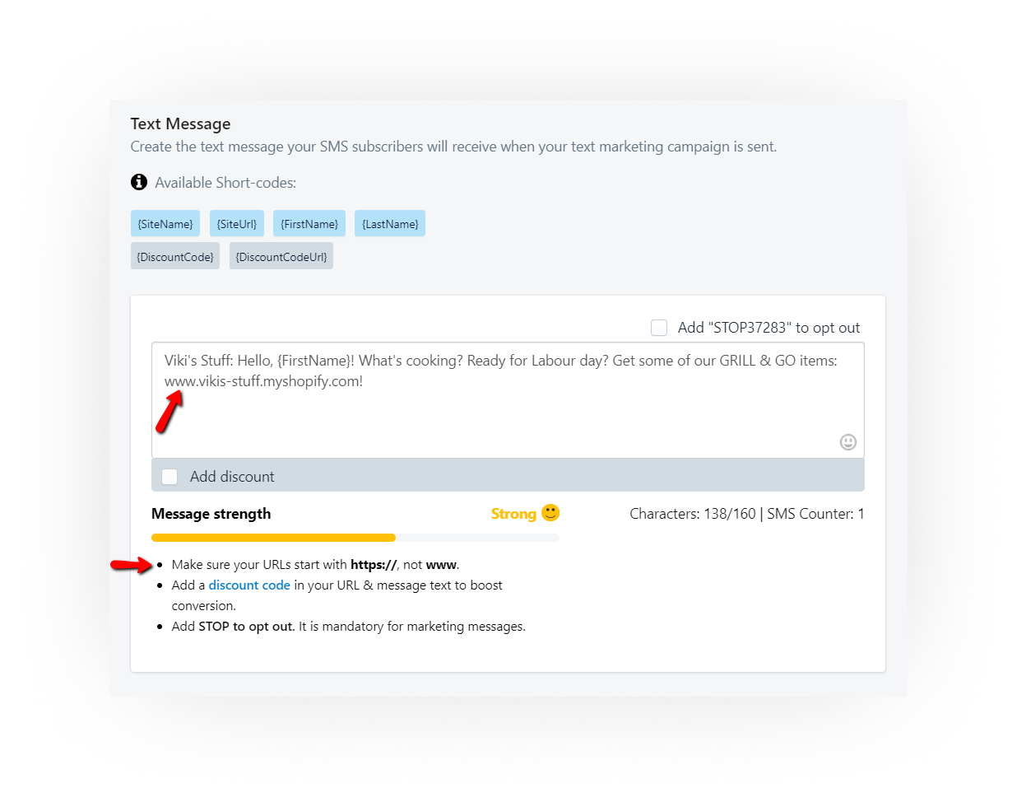Image resolution: width=1017 pixels, height=802 pixels.
Task: Click the Characters 138/160 counter text
Action: [692, 514]
